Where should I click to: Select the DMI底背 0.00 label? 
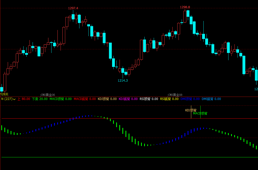point(211,99)
